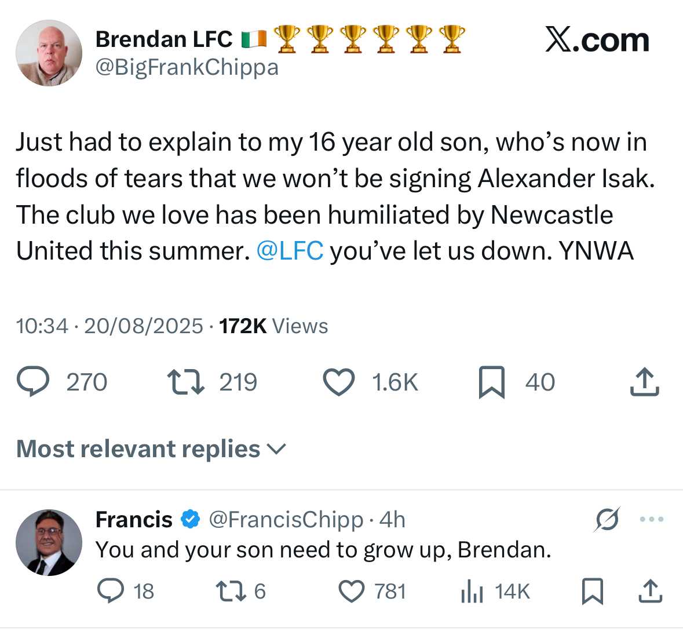Share Brendan's post via the upload icon
Screen dimensions: 683x631
click(x=644, y=382)
